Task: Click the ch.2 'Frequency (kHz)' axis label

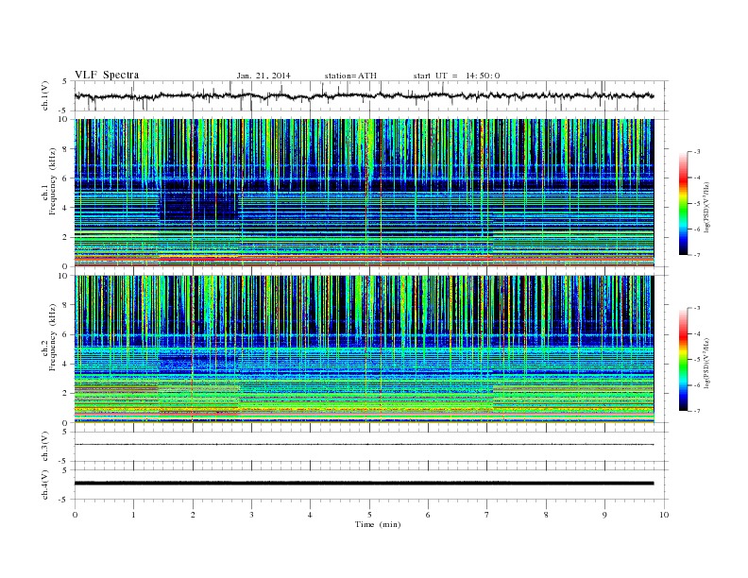Action: [52, 337]
